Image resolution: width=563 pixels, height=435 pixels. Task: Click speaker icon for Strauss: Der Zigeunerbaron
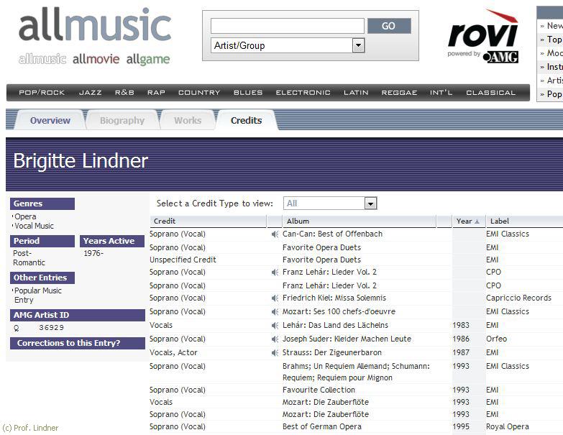coord(275,353)
